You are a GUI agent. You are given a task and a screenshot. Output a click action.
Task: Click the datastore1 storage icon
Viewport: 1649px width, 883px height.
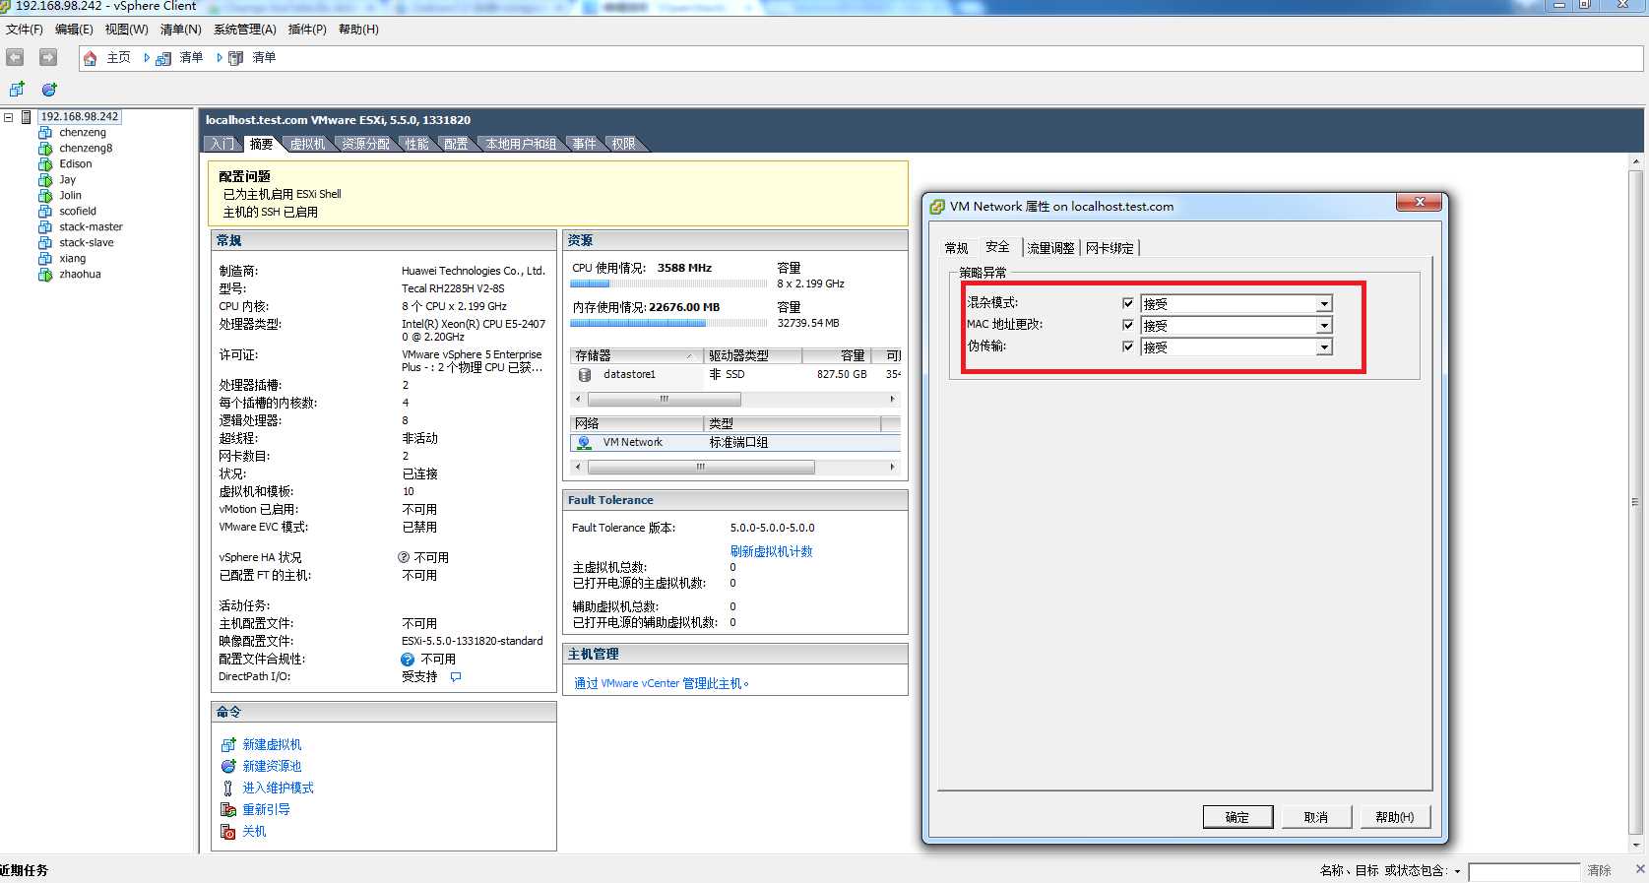tap(585, 375)
